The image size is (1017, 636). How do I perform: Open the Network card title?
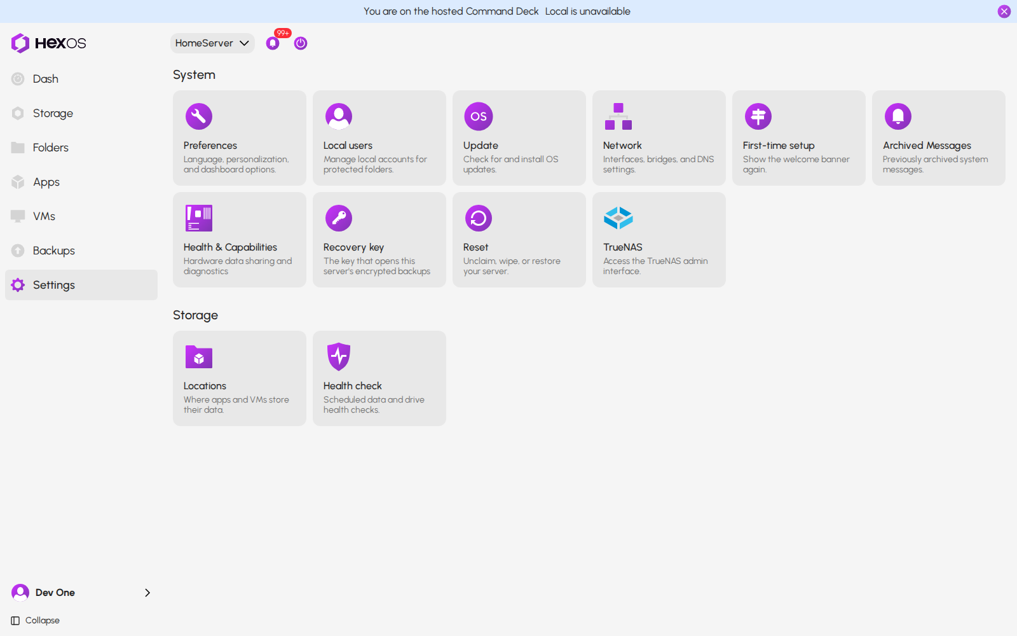(622, 146)
